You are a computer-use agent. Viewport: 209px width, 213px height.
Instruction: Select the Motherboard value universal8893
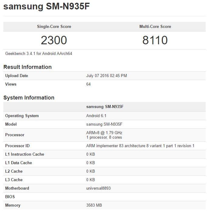tap(98, 188)
